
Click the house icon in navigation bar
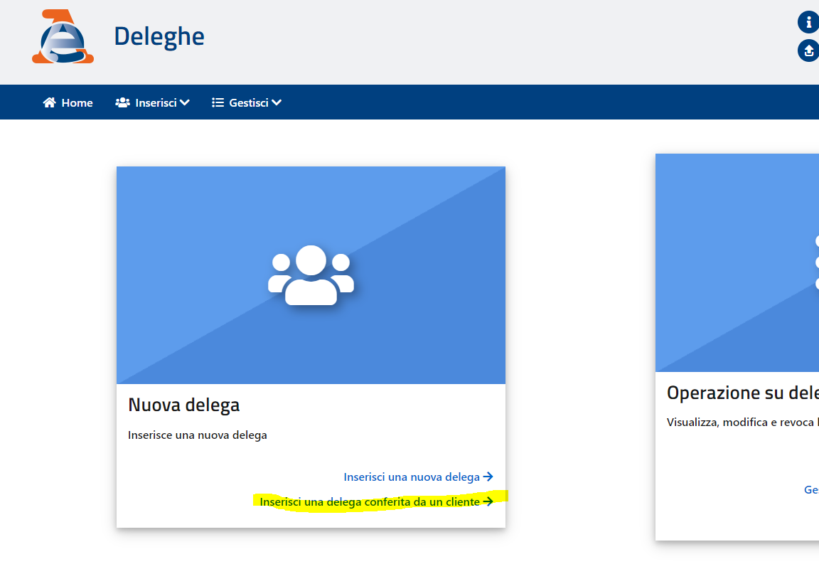50,102
